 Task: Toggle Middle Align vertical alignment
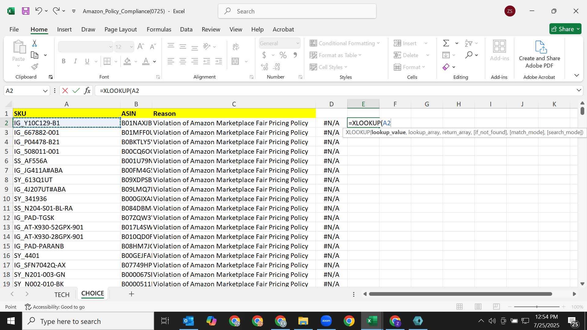(183, 46)
